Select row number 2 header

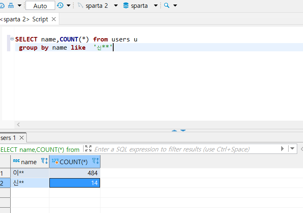pyautogui.click(x=5, y=183)
